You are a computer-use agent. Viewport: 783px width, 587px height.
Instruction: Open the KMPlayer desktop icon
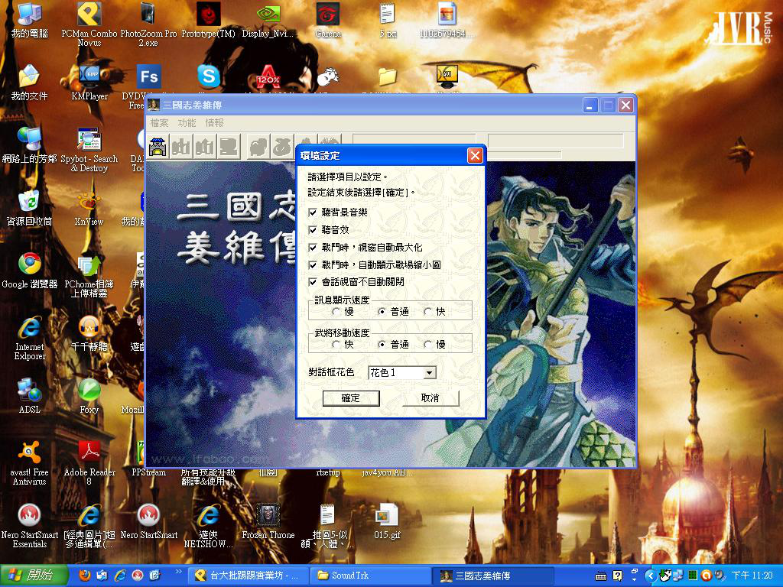(x=89, y=76)
